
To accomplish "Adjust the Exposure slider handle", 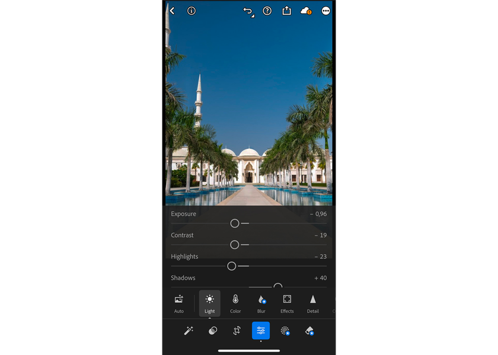I will point(235,223).
